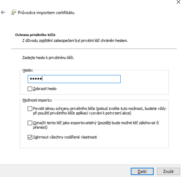The image size is (181, 177).
Task: Close the wizard with the X icon
Action: click(x=178, y=2)
